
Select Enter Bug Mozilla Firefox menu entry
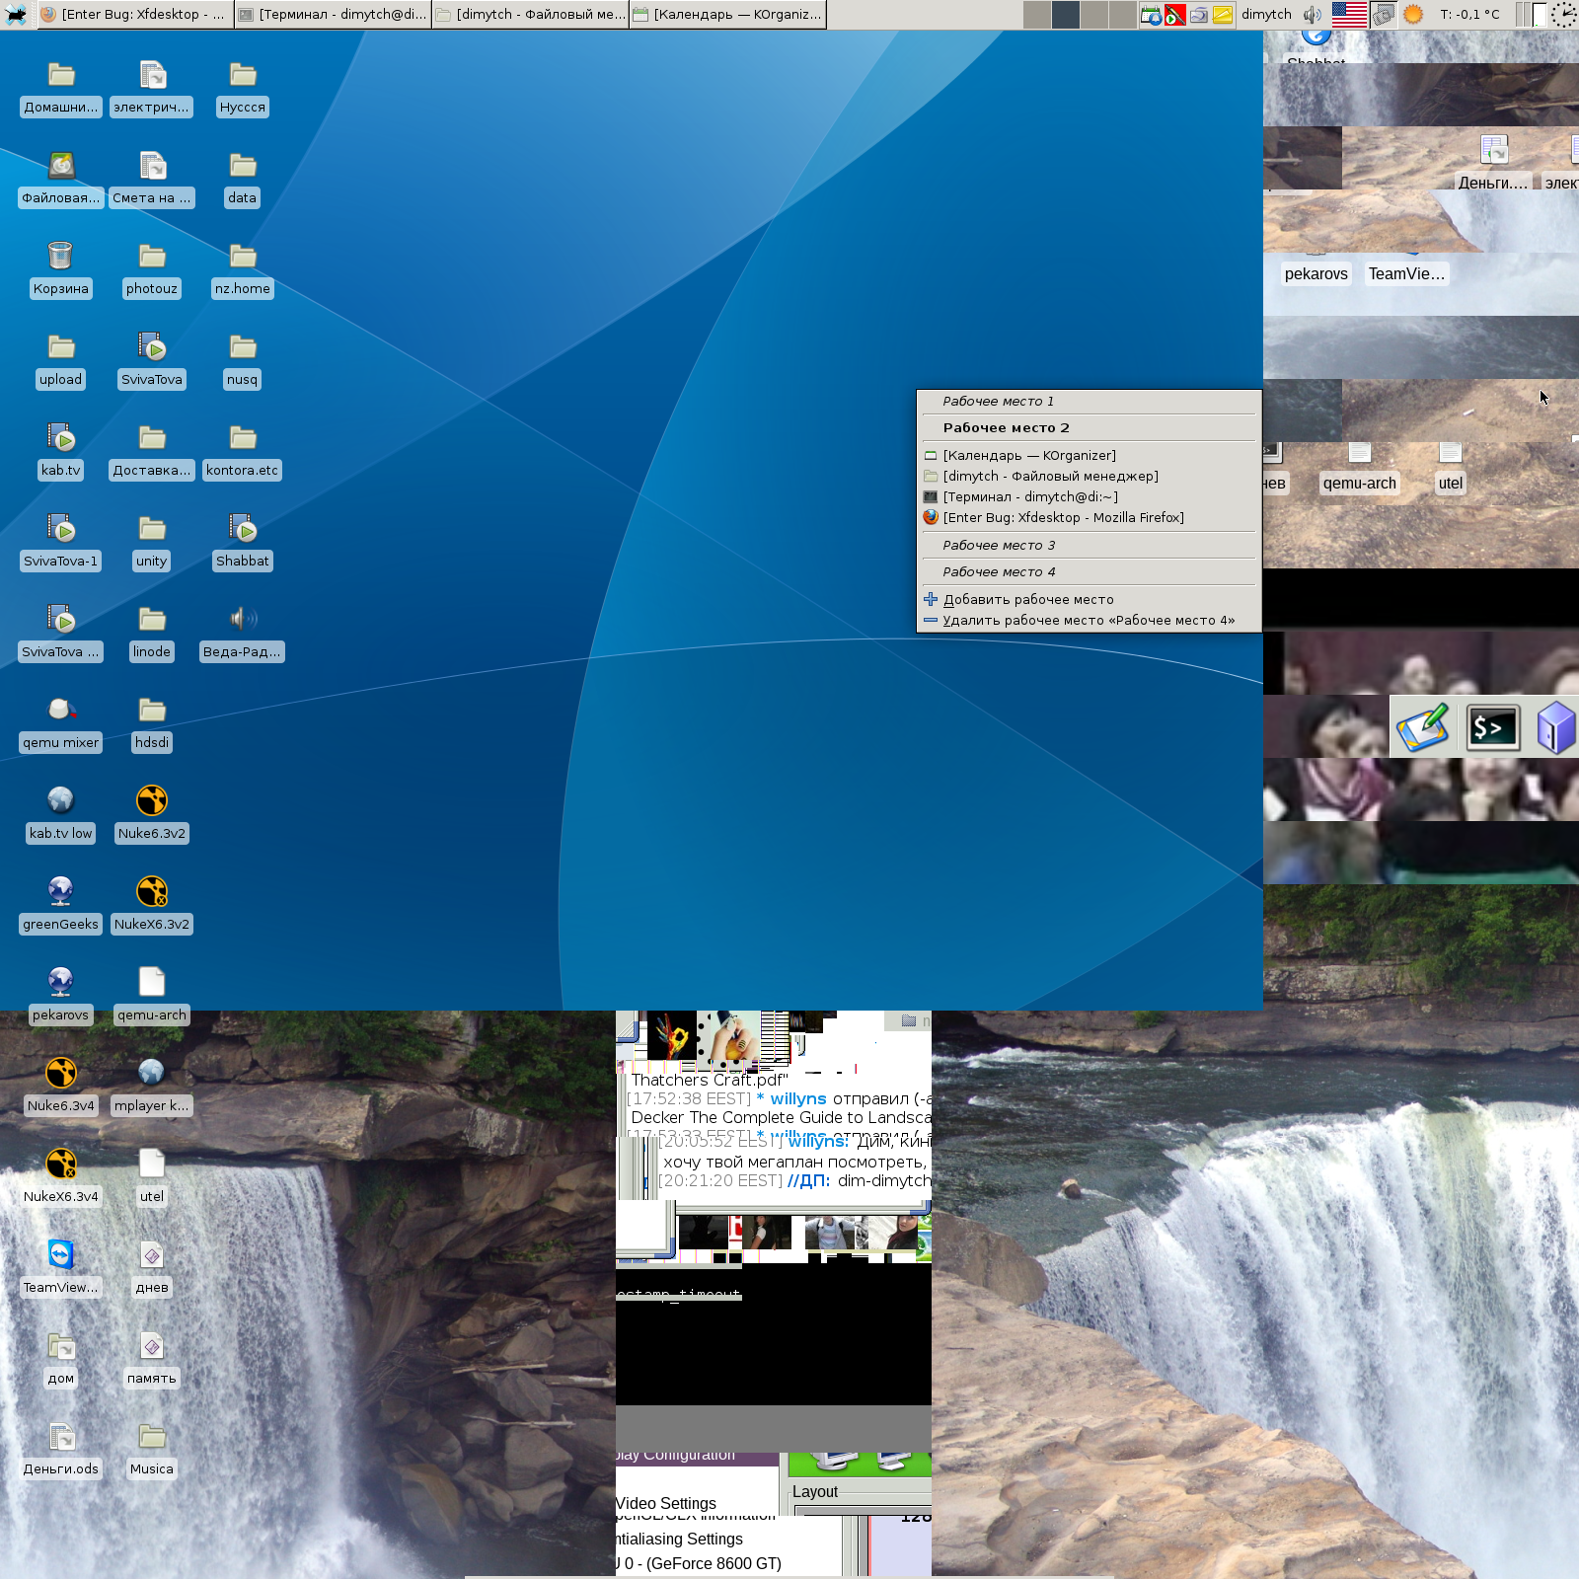point(1063,518)
